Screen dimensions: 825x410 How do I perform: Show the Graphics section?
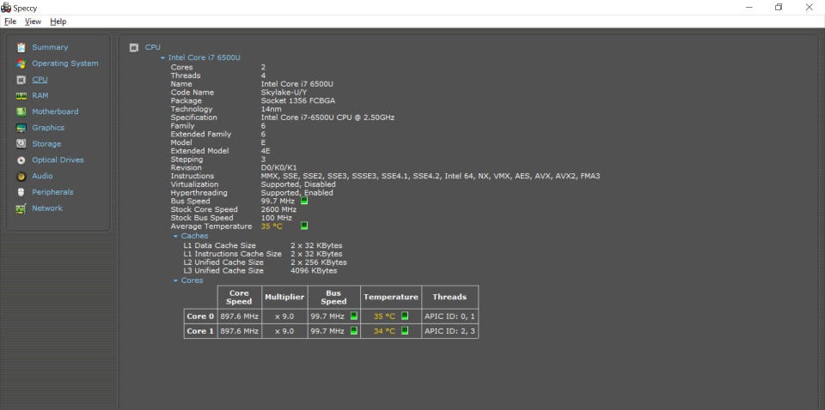pyautogui.click(x=48, y=128)
